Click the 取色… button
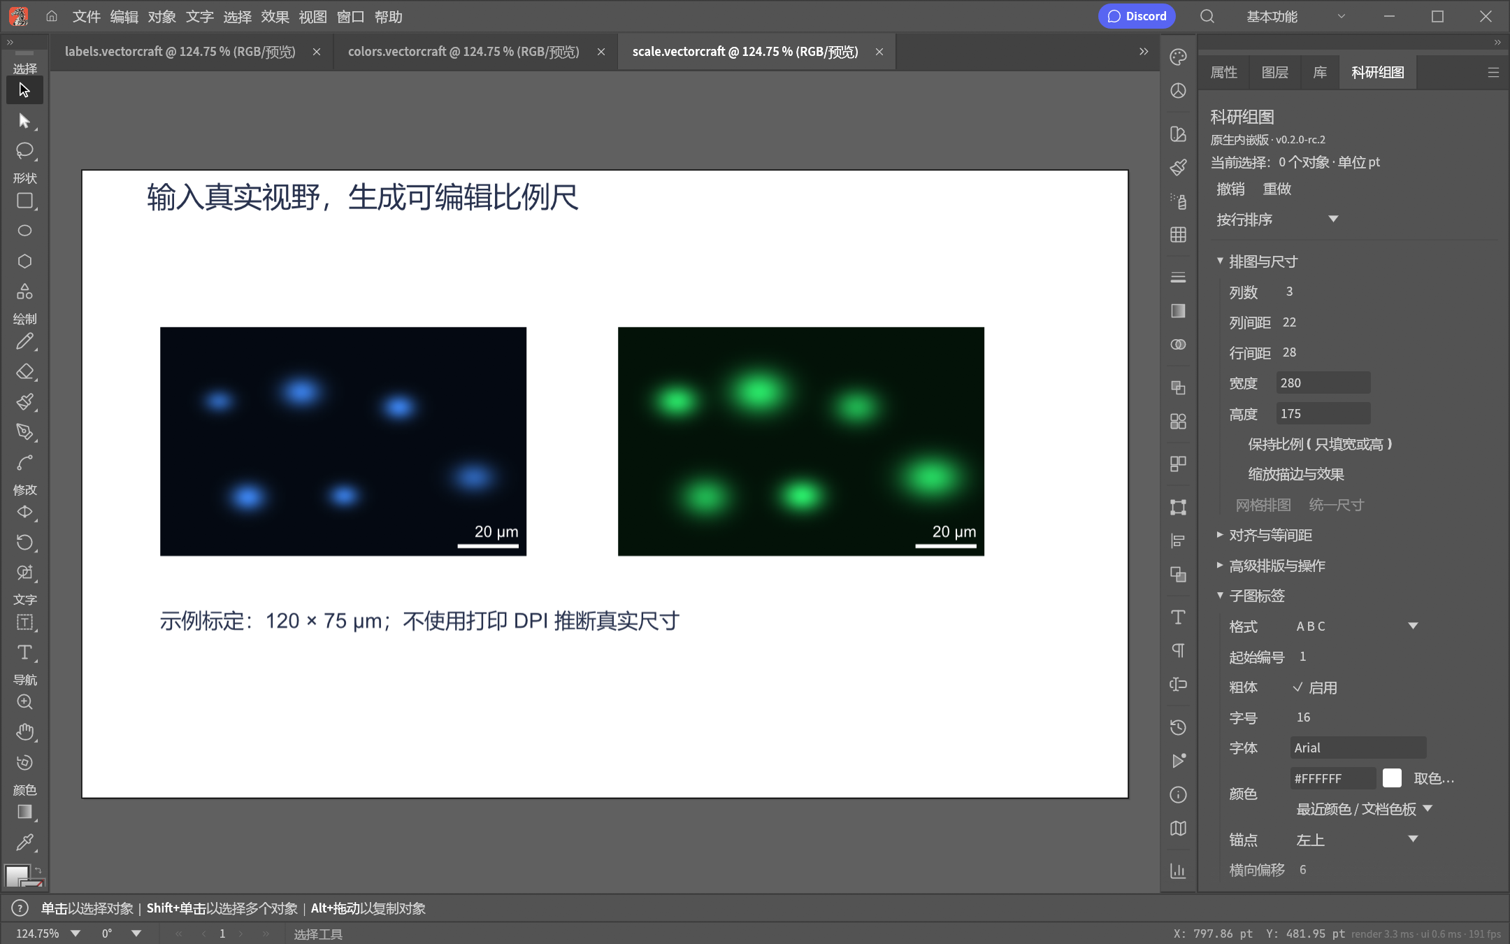The image size is (1510, 944). (1434, 778)
